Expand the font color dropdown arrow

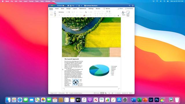[86, 15]
